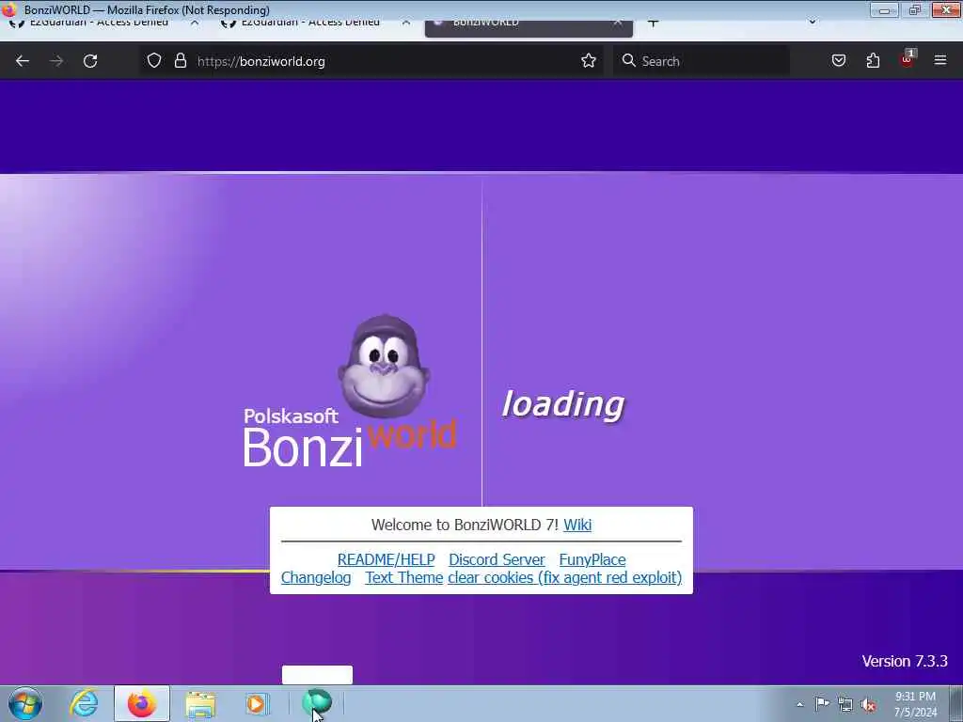This screenshot has height=722, width=963.
Task: Click the Text Theme link
Action: coord(404,578)
